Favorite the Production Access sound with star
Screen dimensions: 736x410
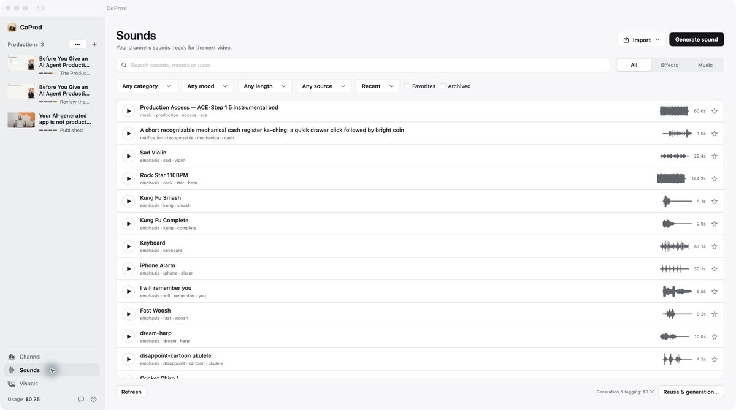[714, 111]
